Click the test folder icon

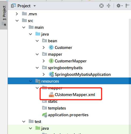(31, 121)
